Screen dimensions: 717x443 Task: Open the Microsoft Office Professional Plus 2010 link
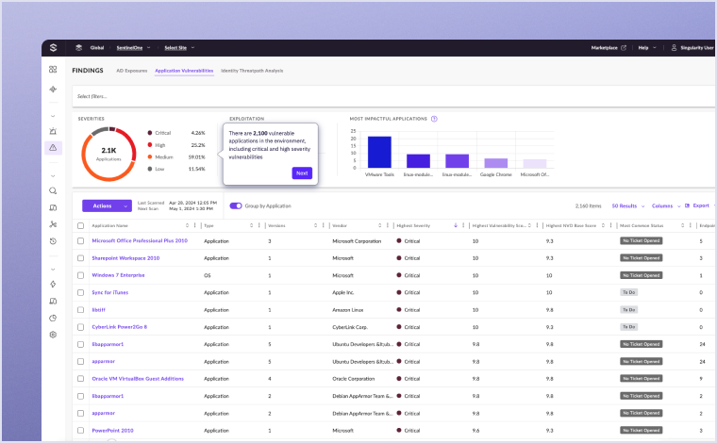pos(139,241)
